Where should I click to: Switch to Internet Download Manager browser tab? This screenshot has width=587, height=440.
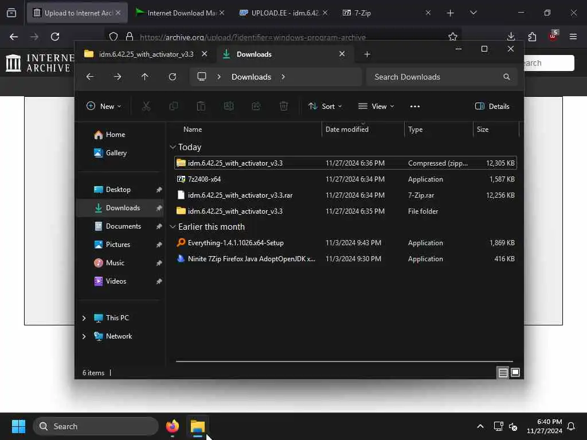point(179,13)
